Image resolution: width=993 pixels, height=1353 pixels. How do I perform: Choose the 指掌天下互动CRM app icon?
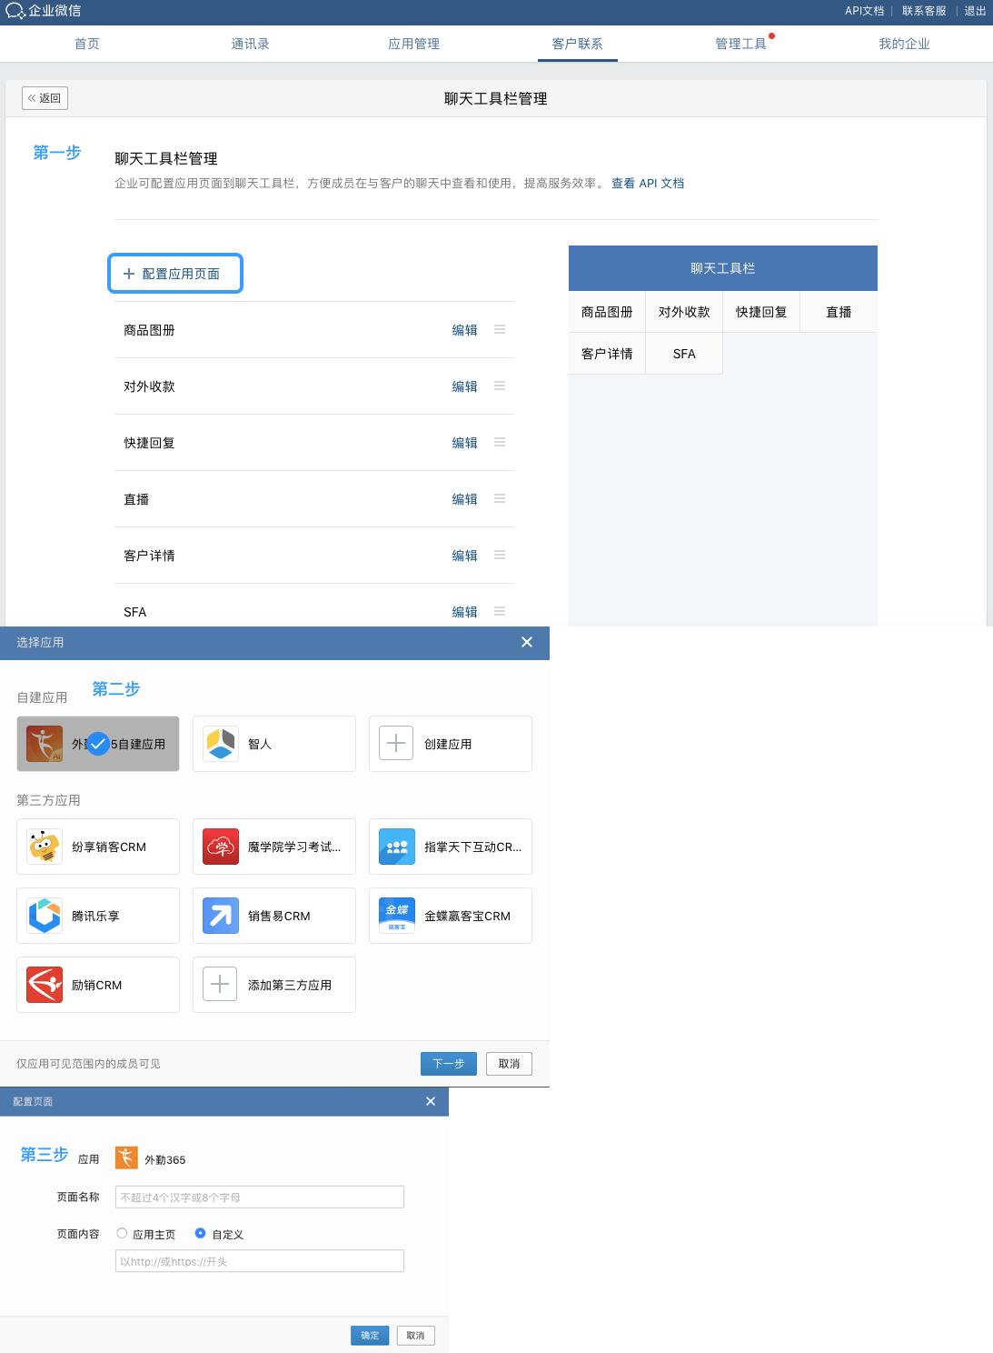coord(397,847)
